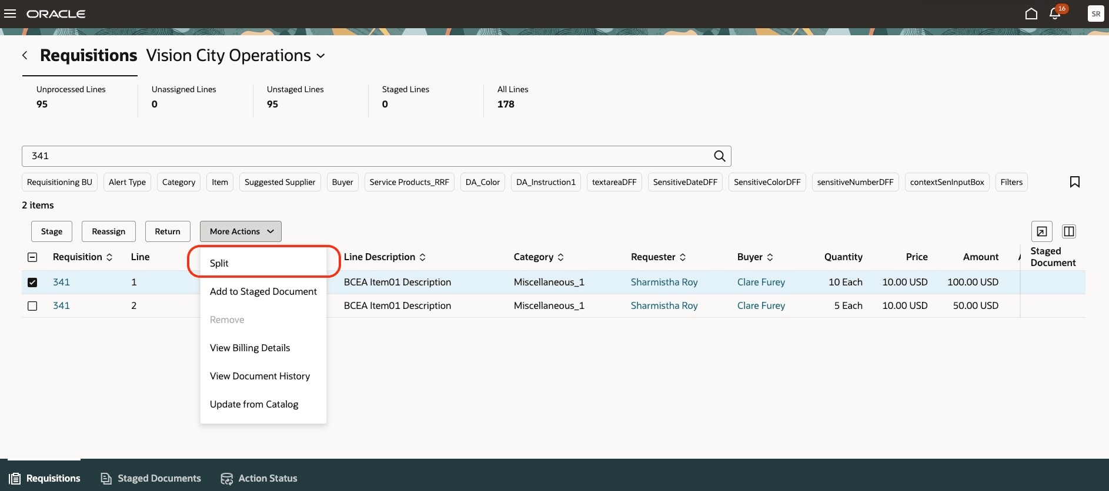Open the sensitiveNumberDFF filter chip
1109x491 pixels.
[x=855, y=182]
